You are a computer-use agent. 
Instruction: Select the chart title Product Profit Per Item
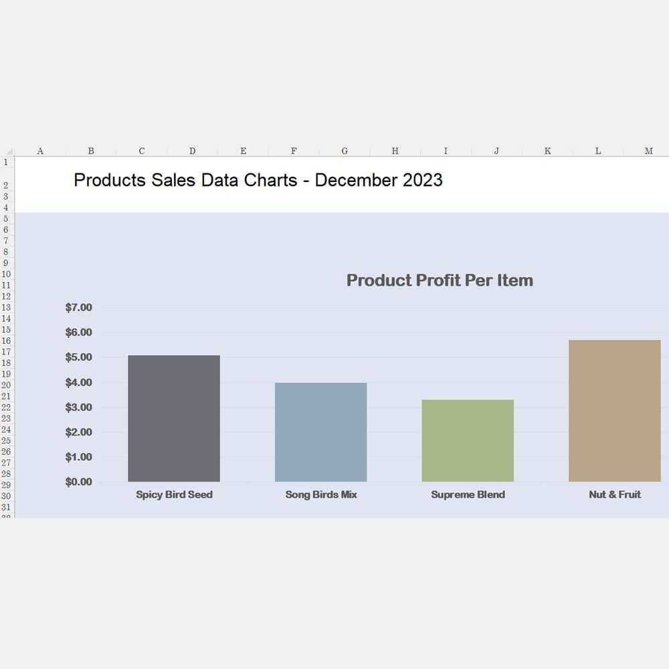440,280
